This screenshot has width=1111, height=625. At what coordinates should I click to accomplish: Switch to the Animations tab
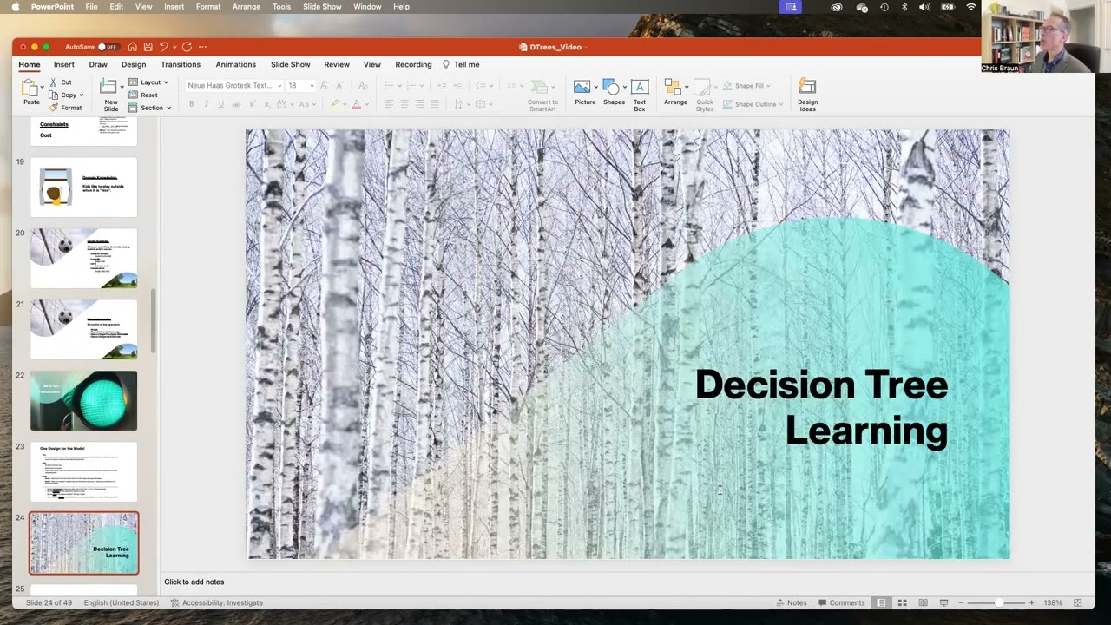(236, 64)
